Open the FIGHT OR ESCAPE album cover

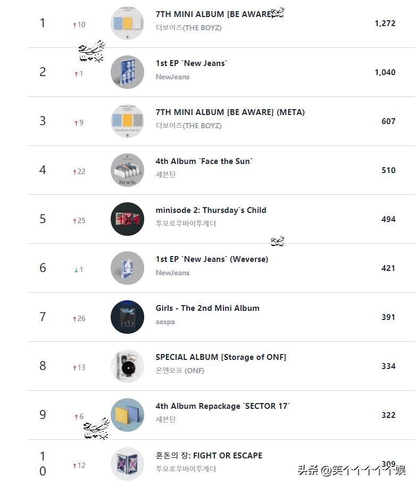point(127,464)
